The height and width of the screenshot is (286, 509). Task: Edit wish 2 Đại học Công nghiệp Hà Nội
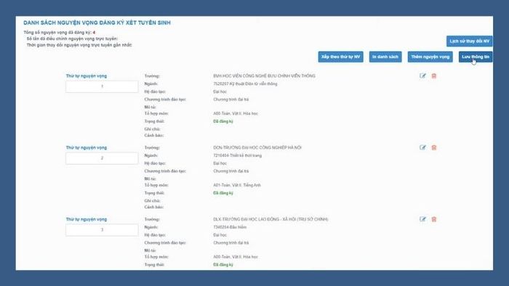click(422, 147)
